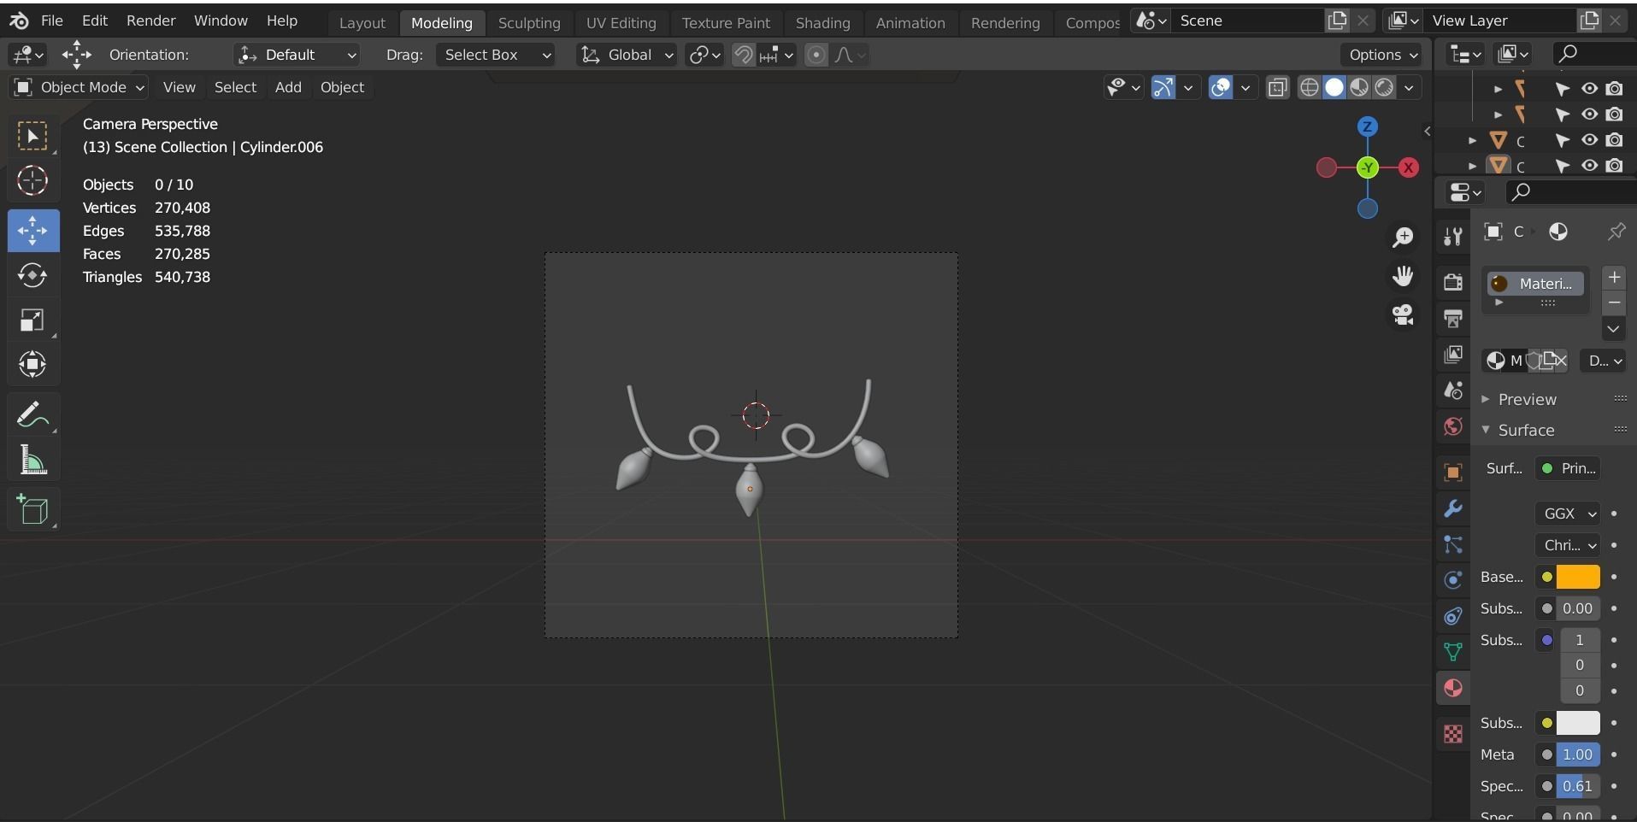Add a new material slot
Viewport: 1637px width, 822px height.
1614,277
